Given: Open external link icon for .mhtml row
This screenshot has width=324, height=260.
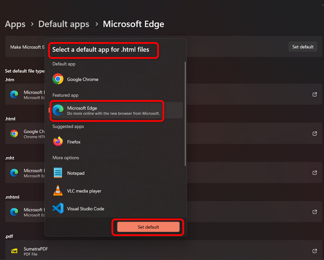Looking at the screenshot, I should [x=314, y=212].
